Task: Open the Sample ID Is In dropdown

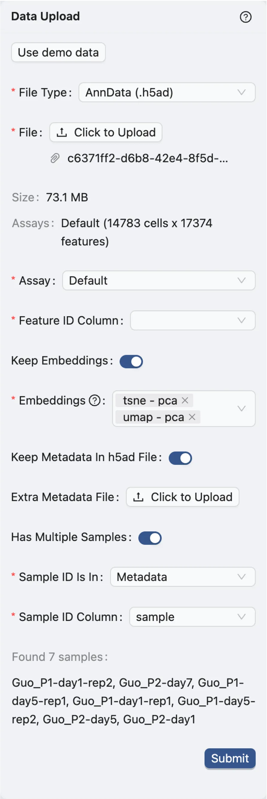Action: click(182, 577)
